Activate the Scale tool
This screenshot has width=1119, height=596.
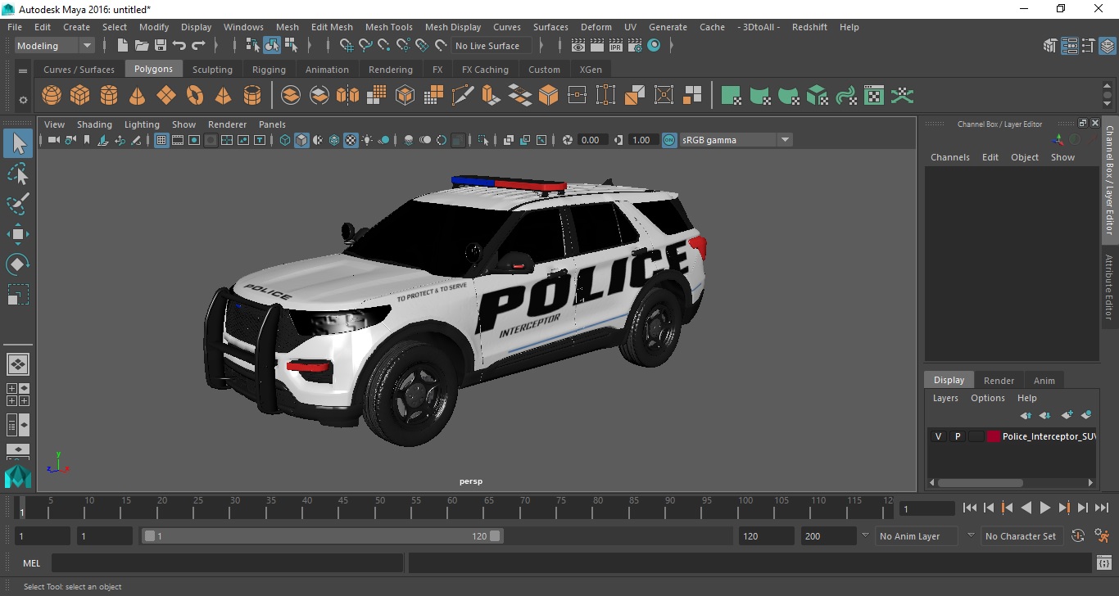pyautogui.click(x=18, y=295)
